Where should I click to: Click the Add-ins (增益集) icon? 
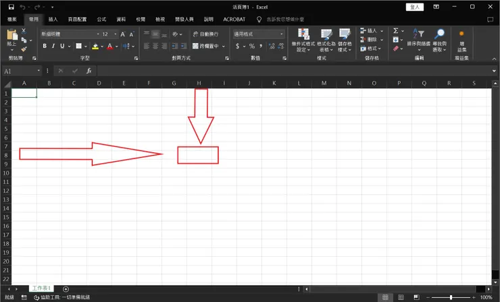point(461,42)
